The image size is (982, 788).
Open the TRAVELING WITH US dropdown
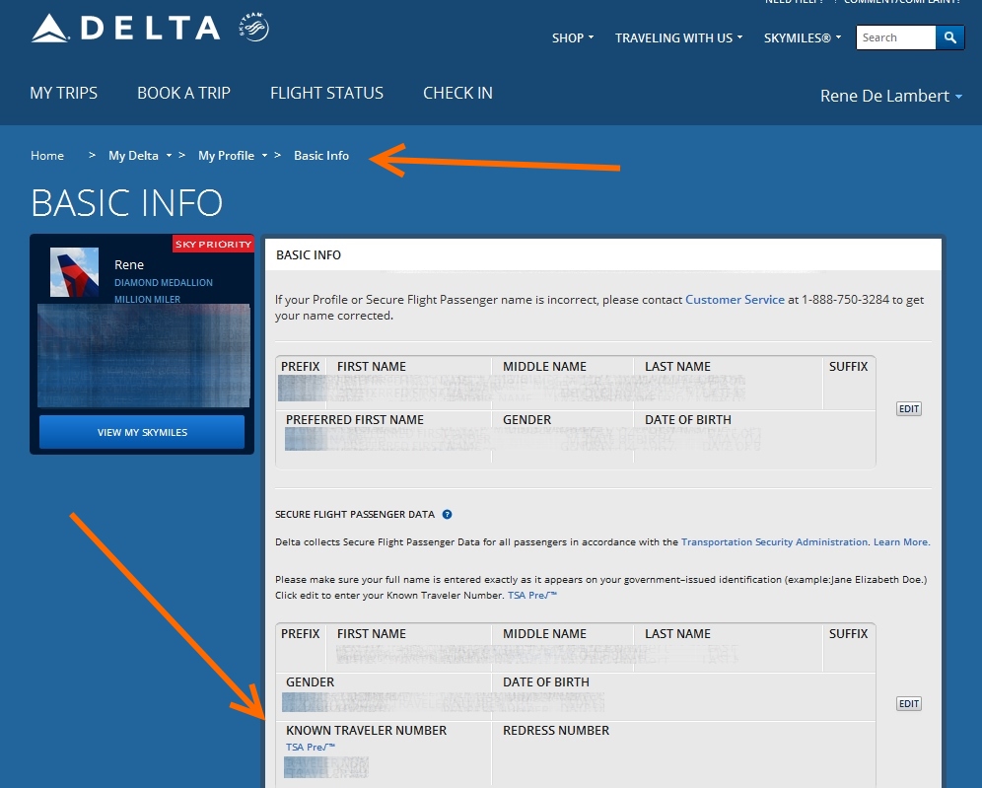click(678, 37)
